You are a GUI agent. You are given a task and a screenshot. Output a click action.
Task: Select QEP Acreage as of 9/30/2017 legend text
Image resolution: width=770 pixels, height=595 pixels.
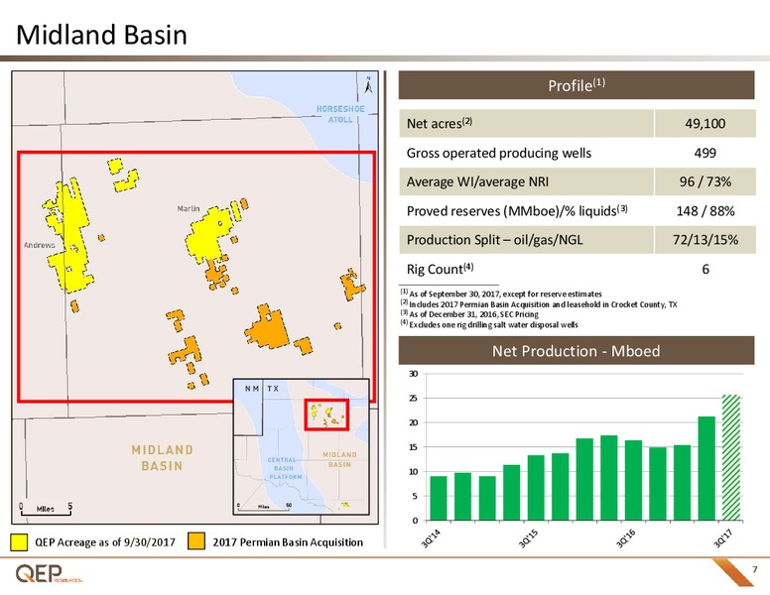point(105,542)
